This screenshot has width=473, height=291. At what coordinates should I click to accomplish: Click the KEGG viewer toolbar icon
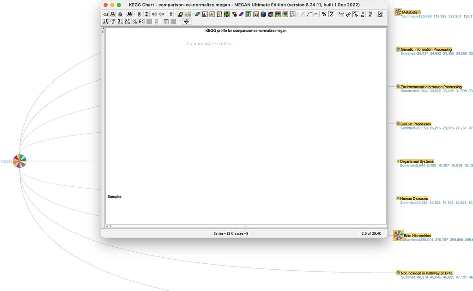click(127, 21)
